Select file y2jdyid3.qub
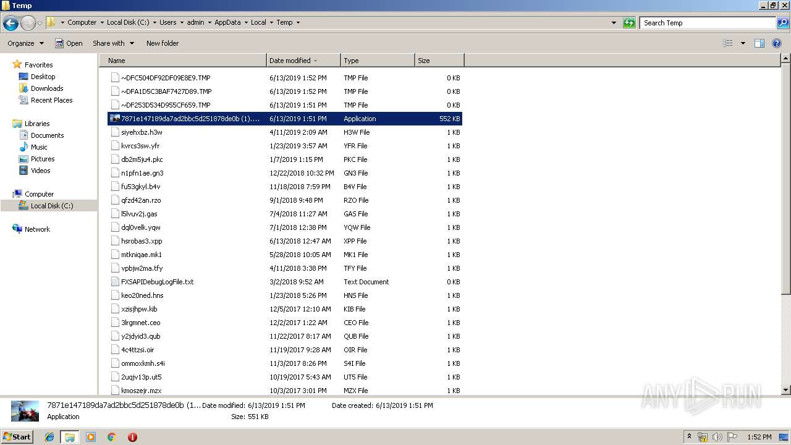The height and width of the screenshot is (445, 791). [x=285, y=336]
